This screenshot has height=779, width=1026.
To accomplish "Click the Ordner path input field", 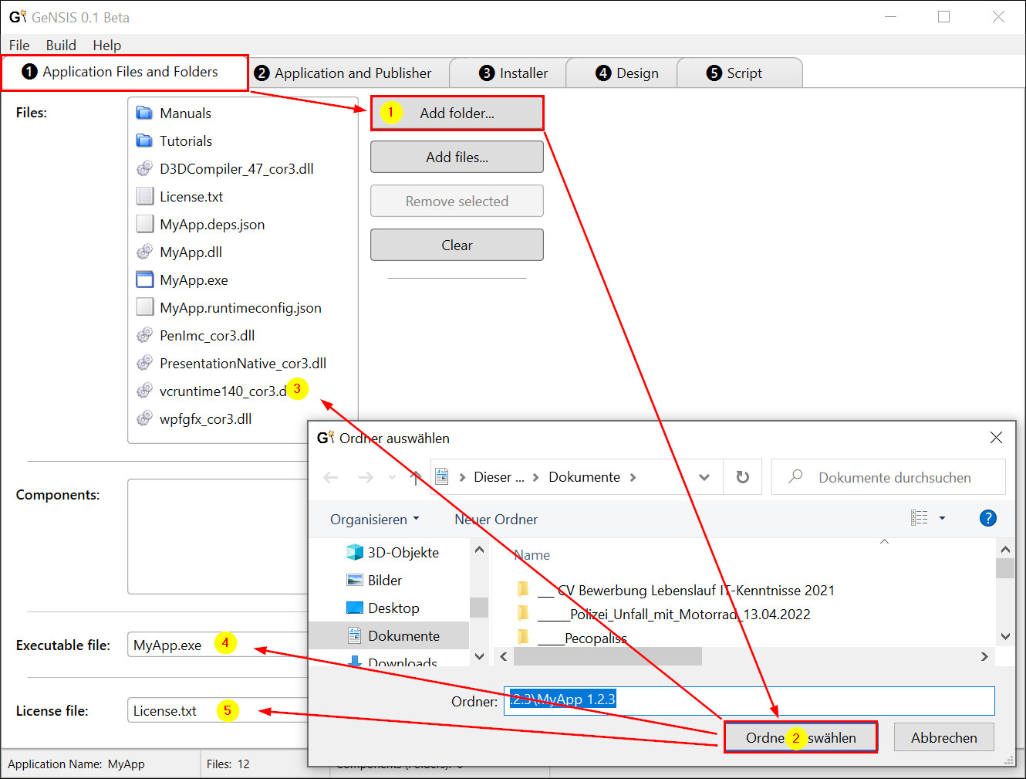I will (749, 700).
